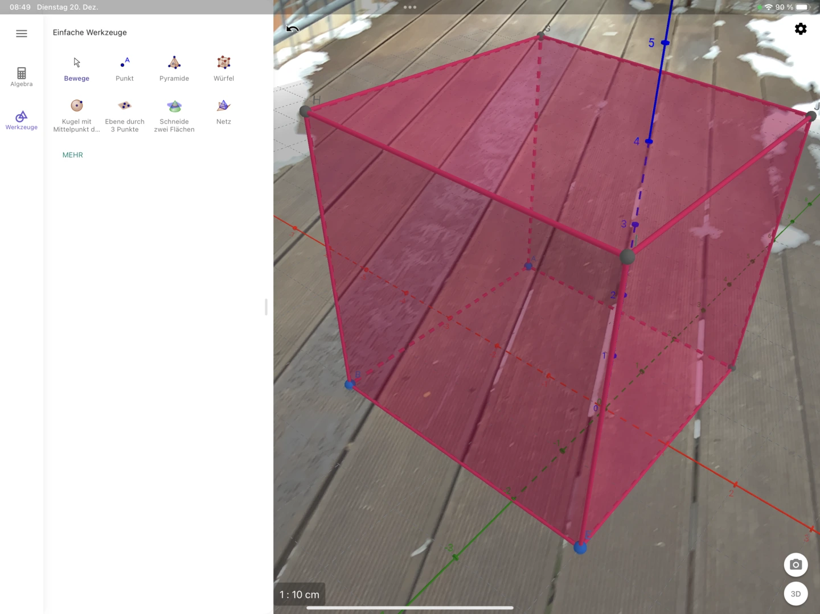Open the hamburger main menu
This screenshot has height=614, width=820.
pos(22,34)
